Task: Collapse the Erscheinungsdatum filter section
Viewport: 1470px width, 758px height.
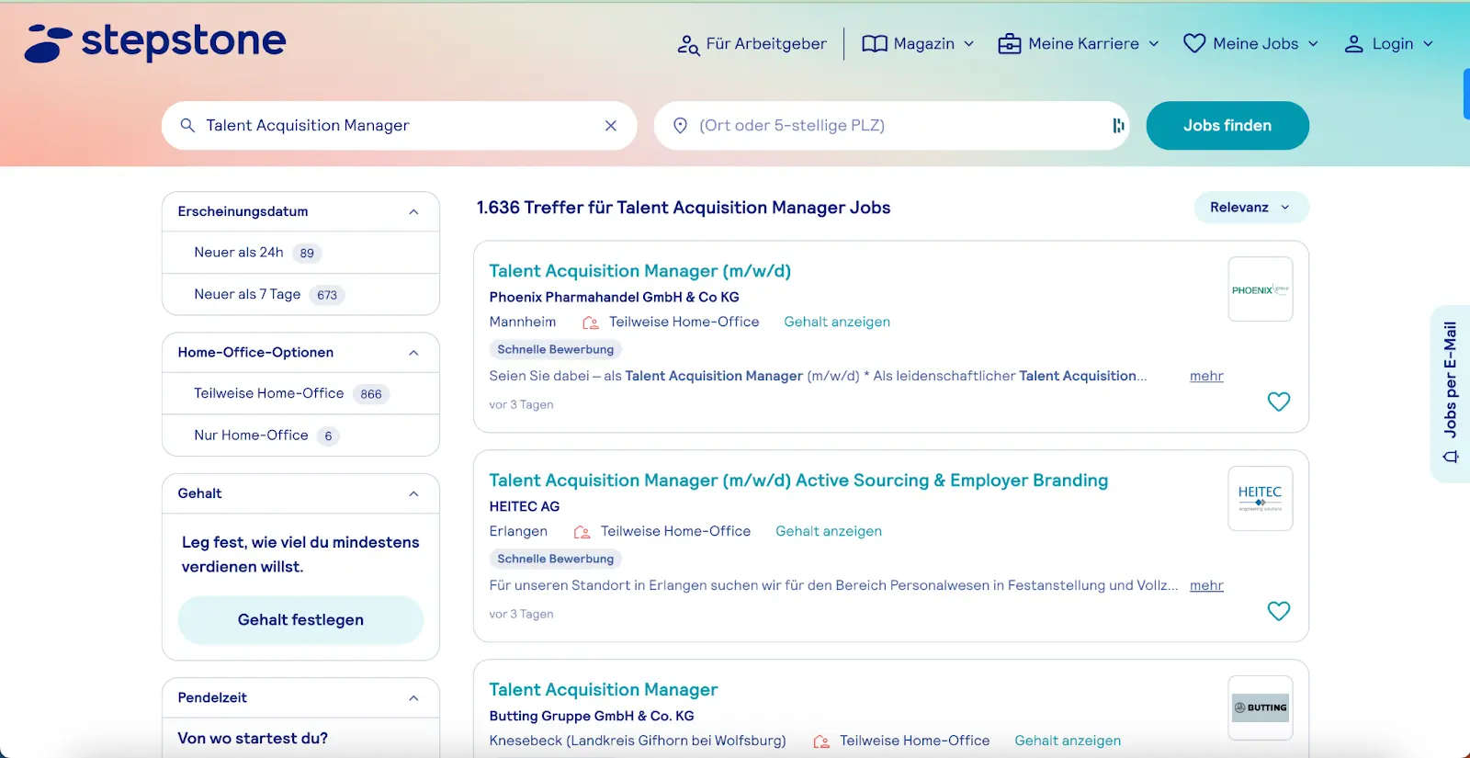Action: click(x=413, y=212)
